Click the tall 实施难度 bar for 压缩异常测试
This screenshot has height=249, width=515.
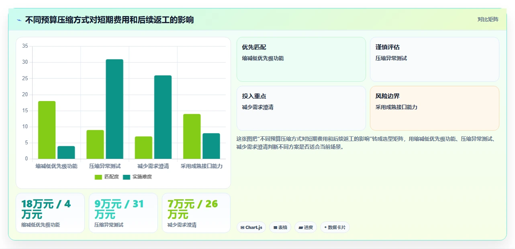(114, 109)
